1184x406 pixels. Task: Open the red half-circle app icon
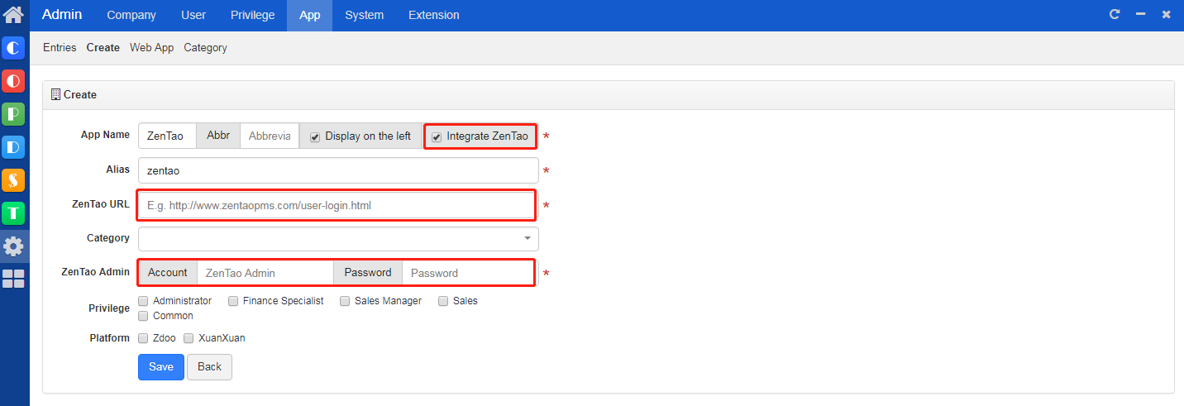13,81
